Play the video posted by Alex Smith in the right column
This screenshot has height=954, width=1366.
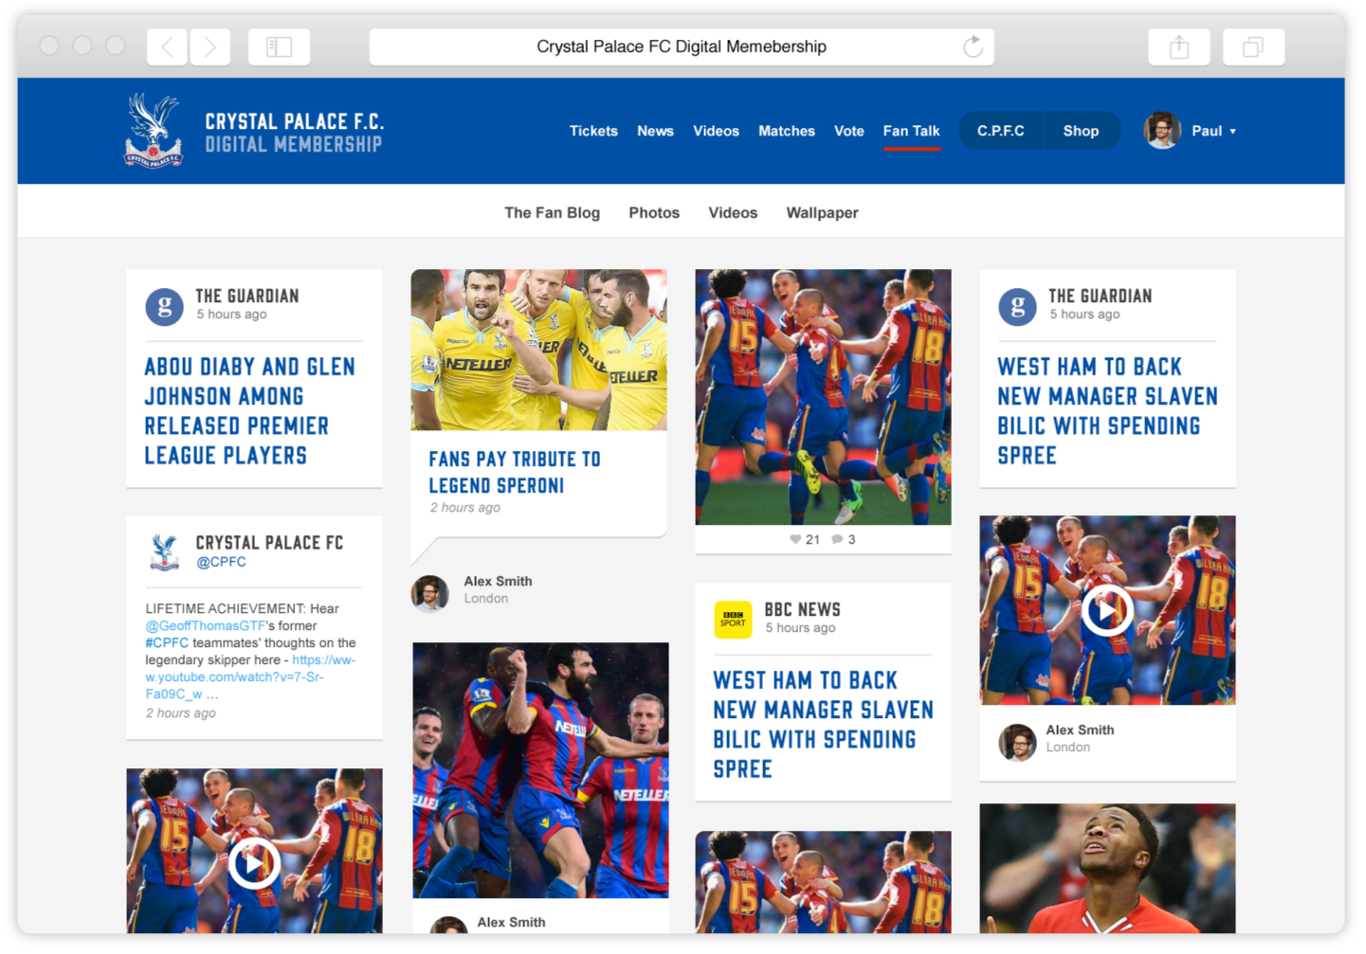pos(1107,611)
